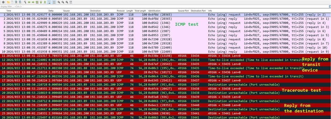
Task: Select packet 16 with identification 0x00c4
Action: coord(166,76)
